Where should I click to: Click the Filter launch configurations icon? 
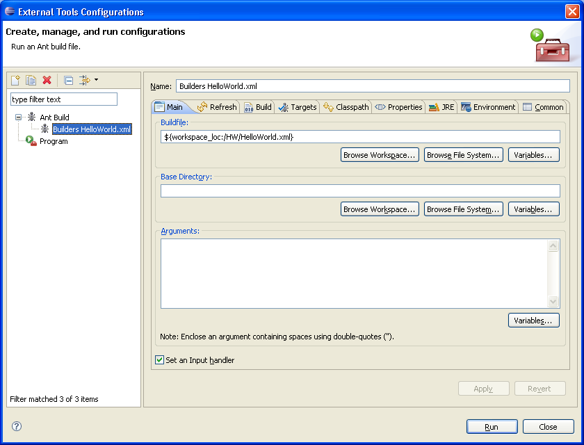point(85,80)
